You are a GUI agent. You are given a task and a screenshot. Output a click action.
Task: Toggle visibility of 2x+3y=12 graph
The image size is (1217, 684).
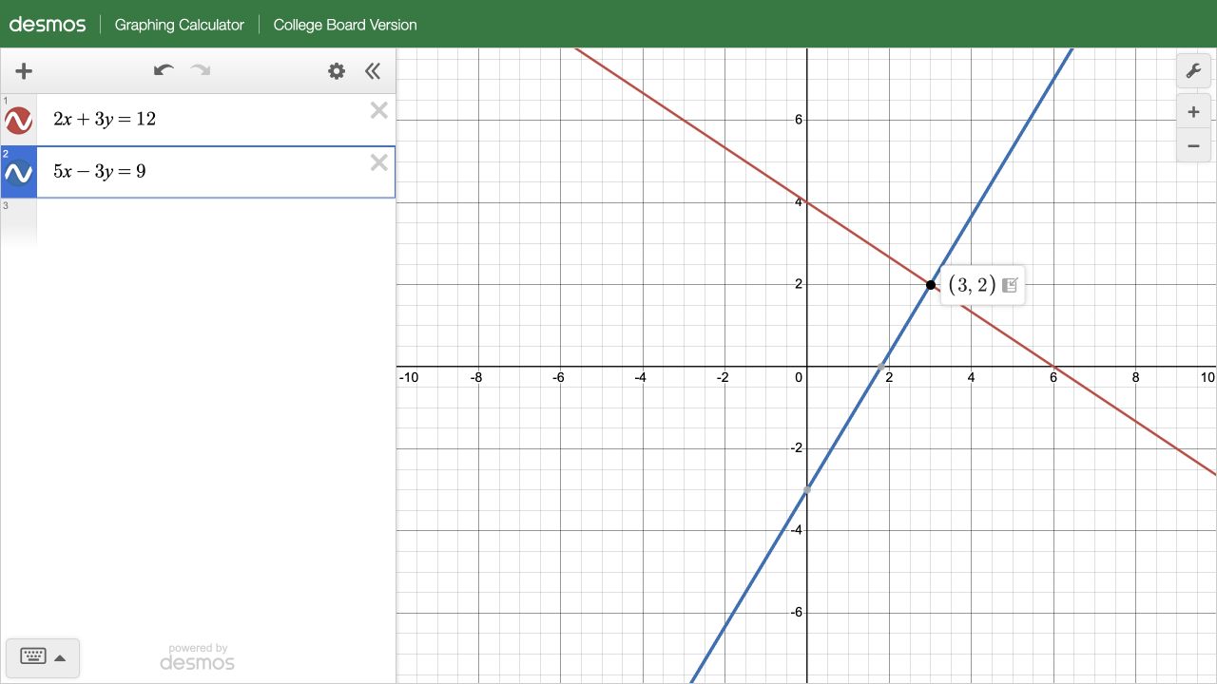(x=19, y=121)
